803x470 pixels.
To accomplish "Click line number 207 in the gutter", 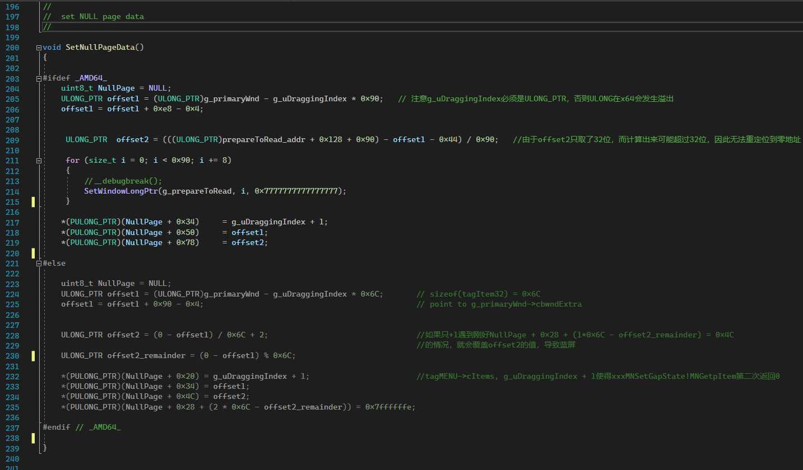I will pos(12,119).
